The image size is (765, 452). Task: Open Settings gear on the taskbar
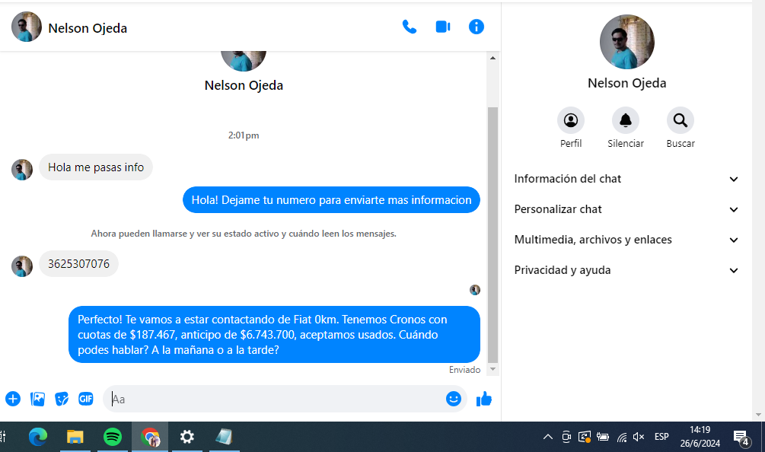(187, 437)
